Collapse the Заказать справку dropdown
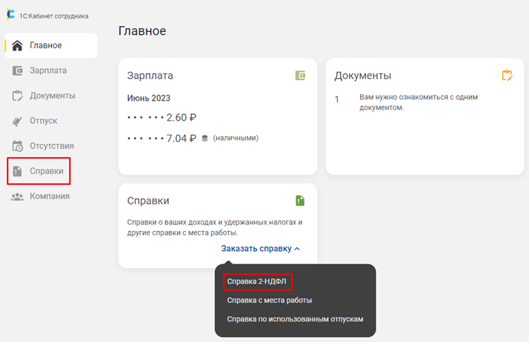The height and width of the screenshot is (342, 529). click(261, 249)
